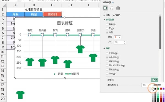The height and width of the screenshot is (102, 165).
Task: Switch to the 标记 (Marker) sub-tab
Action: 117,15
